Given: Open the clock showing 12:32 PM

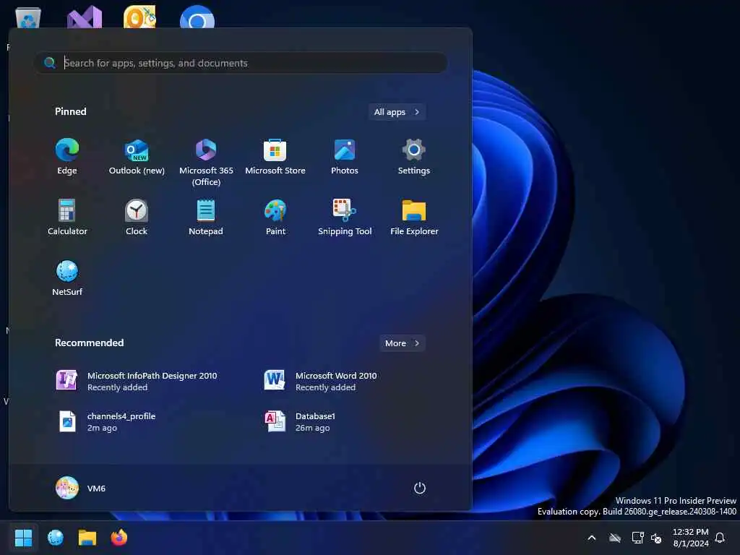Looking at the screenshot, I should coord(690,538).
